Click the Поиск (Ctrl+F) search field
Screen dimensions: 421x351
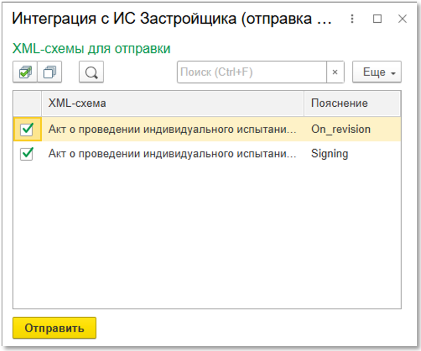252,72
